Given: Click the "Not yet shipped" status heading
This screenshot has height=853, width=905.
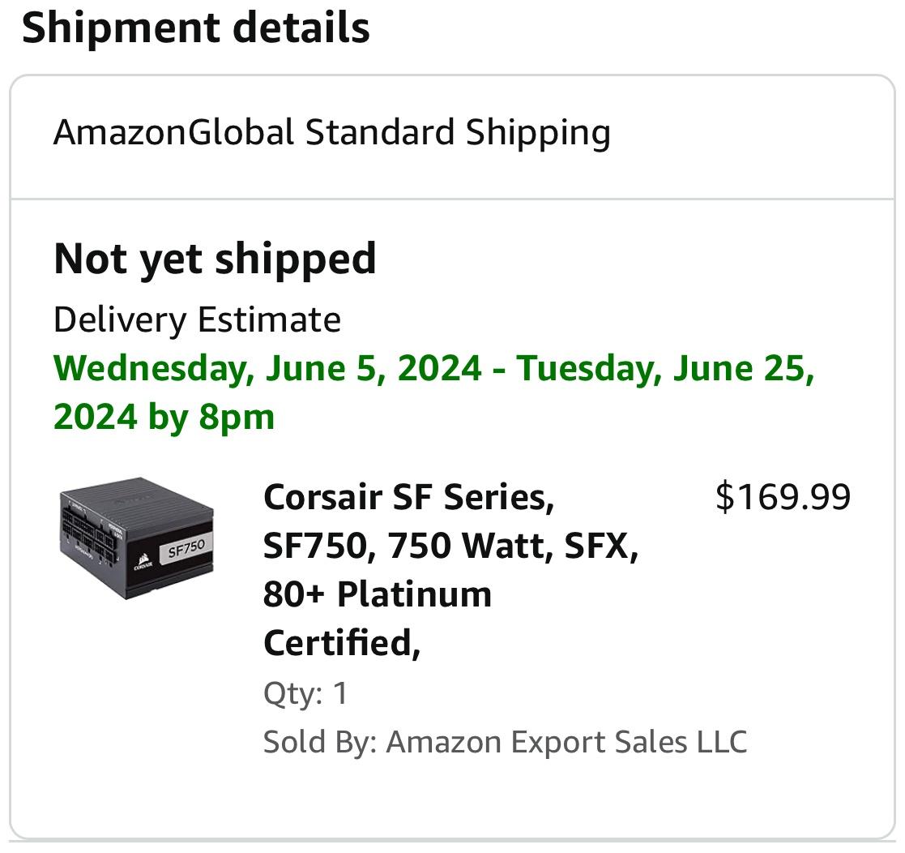Looking at the screenshot, I should (x=215, y=259).
